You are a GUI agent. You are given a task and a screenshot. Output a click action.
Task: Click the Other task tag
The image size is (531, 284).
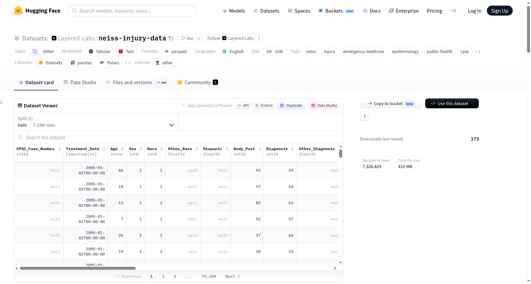click(x=43, y=51)
